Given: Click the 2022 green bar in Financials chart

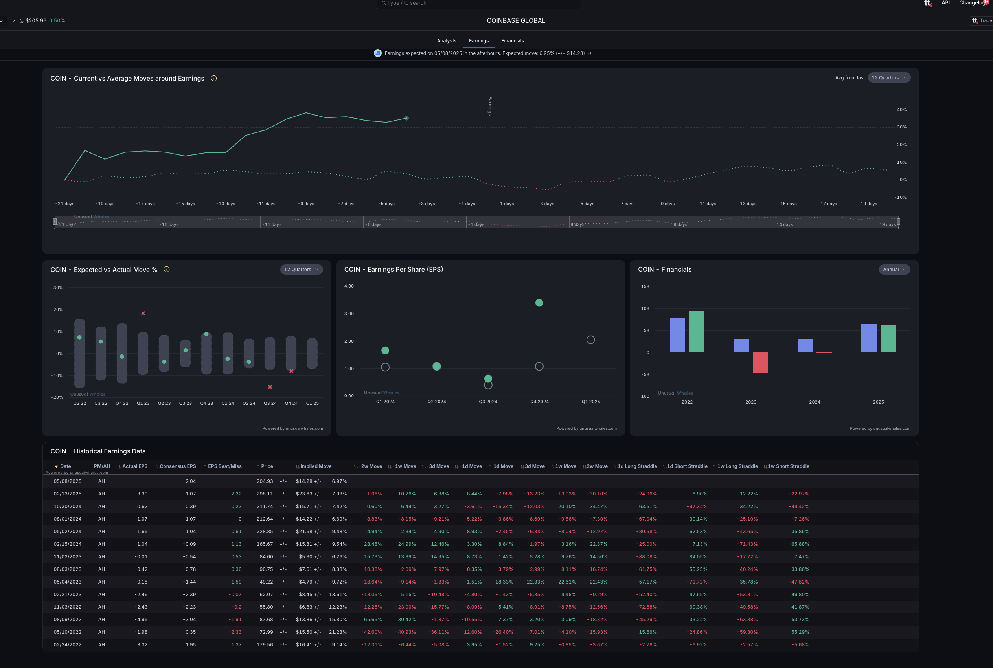Looking at the screenshot, I should (x=696, y=332).
